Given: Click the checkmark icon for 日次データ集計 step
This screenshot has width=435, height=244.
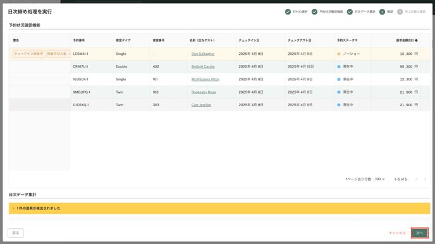Looking at the screenshot, I should click(x=350, y=11).
